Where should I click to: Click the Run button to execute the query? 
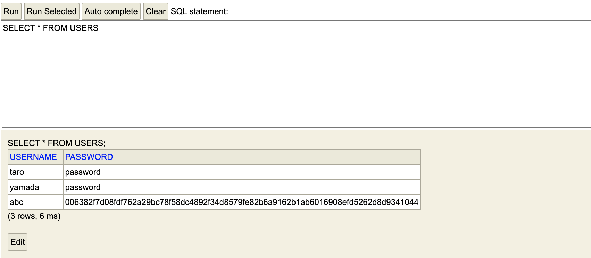click(11, 11)
